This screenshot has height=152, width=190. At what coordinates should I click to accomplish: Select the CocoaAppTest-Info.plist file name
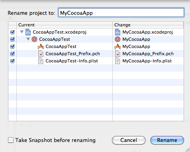click(72, 61)
